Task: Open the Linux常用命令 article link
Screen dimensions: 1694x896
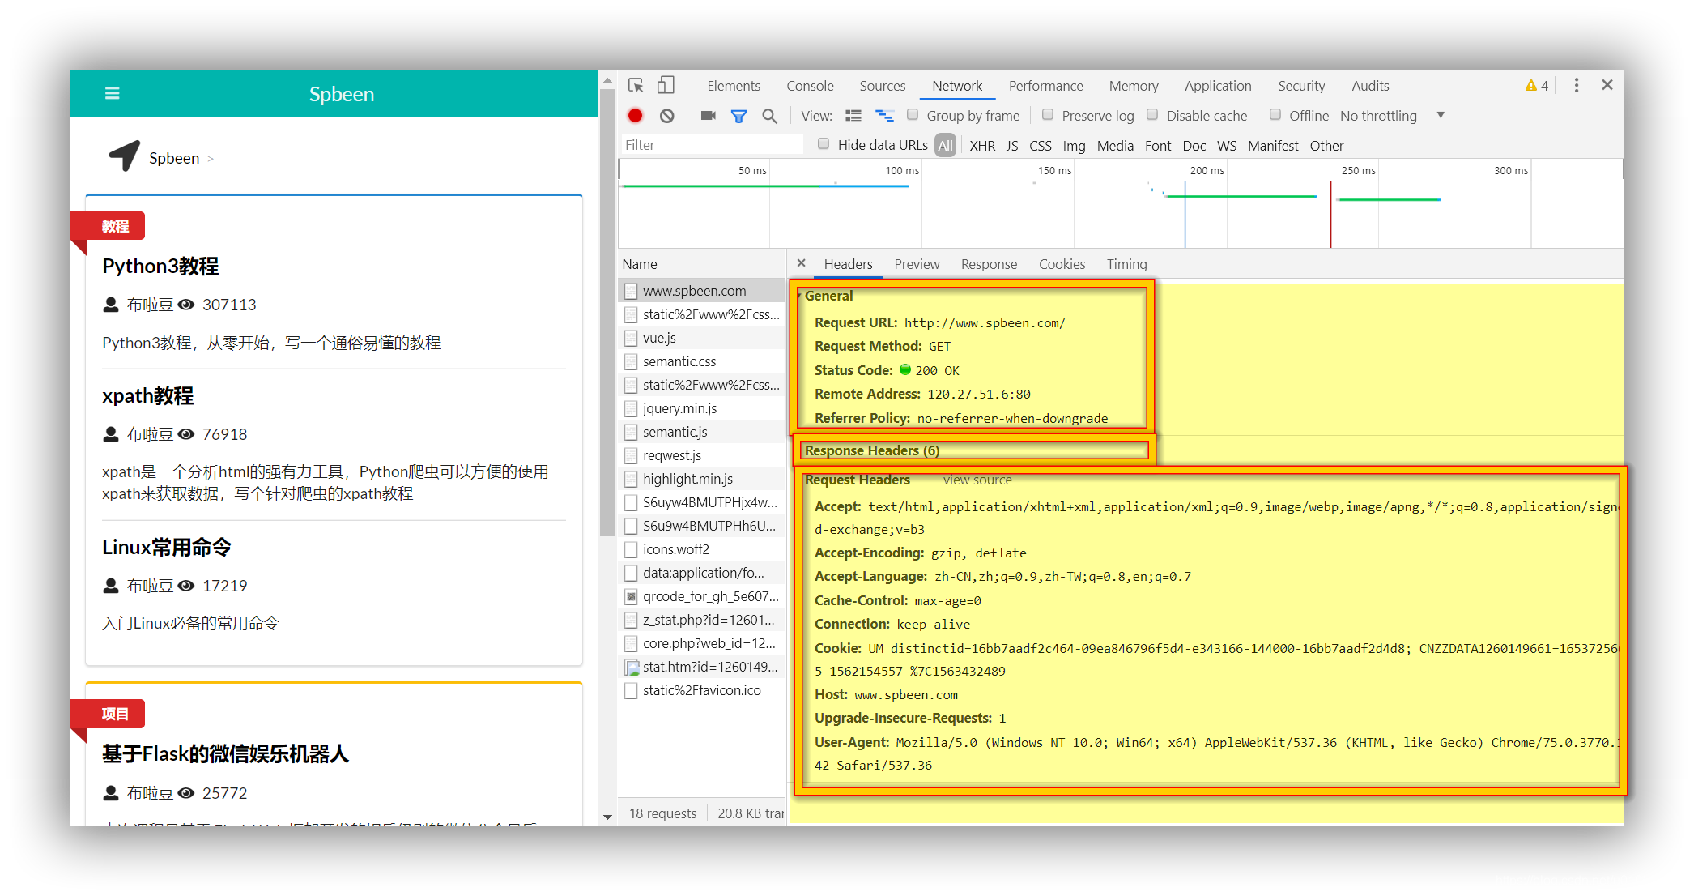Action: click(x=167, y=547)
